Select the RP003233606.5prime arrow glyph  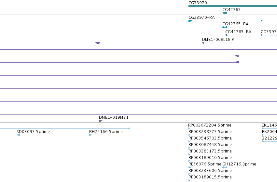tap(189, 174)
